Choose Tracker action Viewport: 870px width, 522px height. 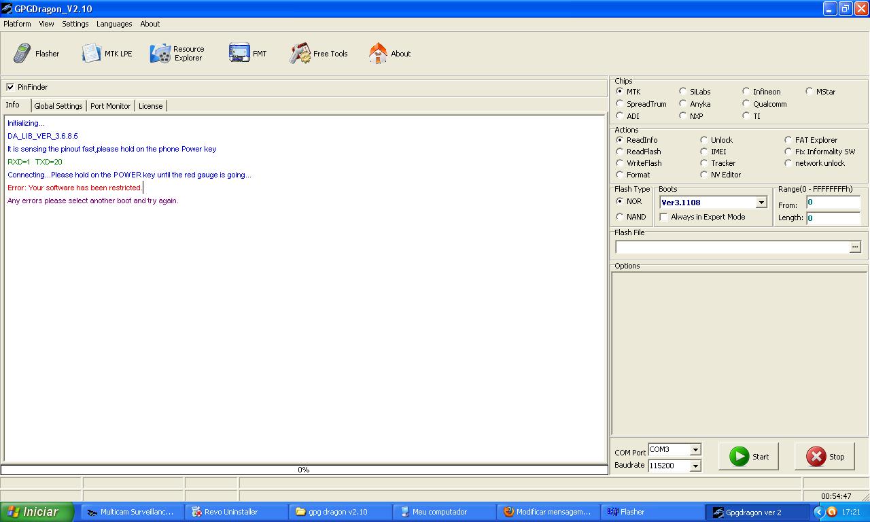coord(703,163)
